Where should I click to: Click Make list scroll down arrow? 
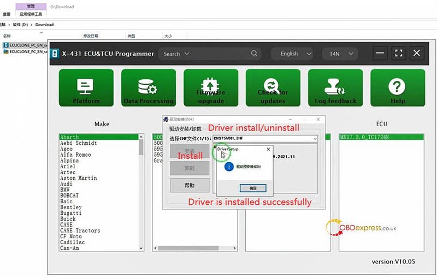point(141,248)
